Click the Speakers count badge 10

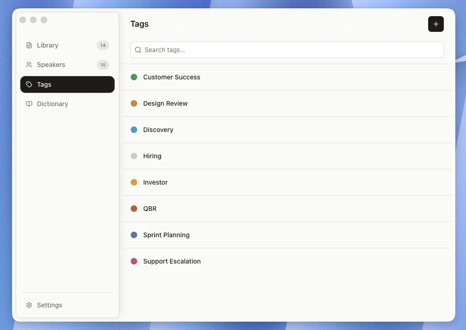coord(103,65)
